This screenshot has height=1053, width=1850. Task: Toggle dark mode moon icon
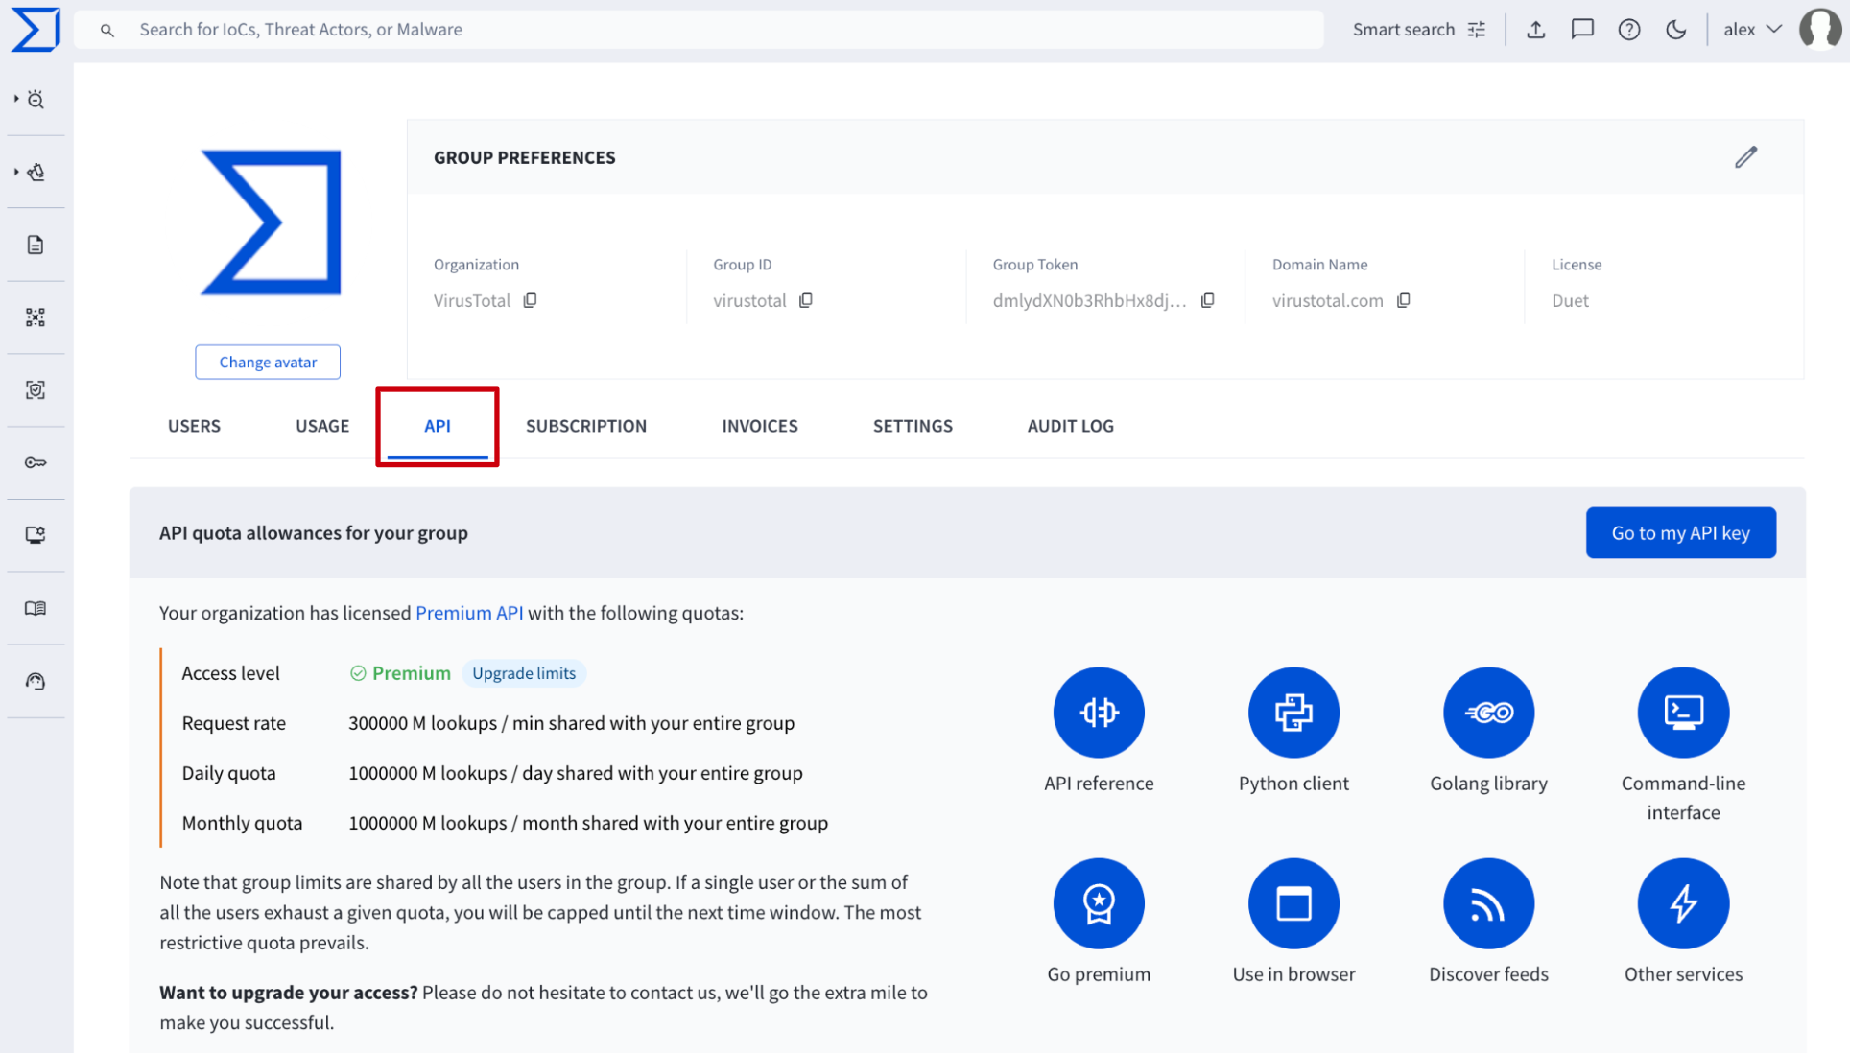click(1676, 30)
